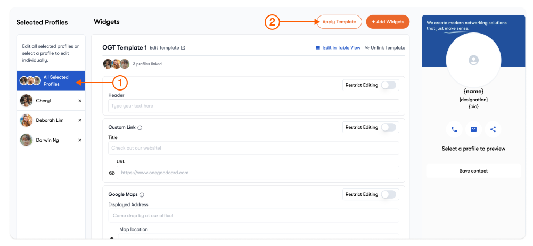The width and height of the screenshot is (533, 246).
Task: Remove Darwin Ng from selected profiles
Action: click(x=80, y=140)
